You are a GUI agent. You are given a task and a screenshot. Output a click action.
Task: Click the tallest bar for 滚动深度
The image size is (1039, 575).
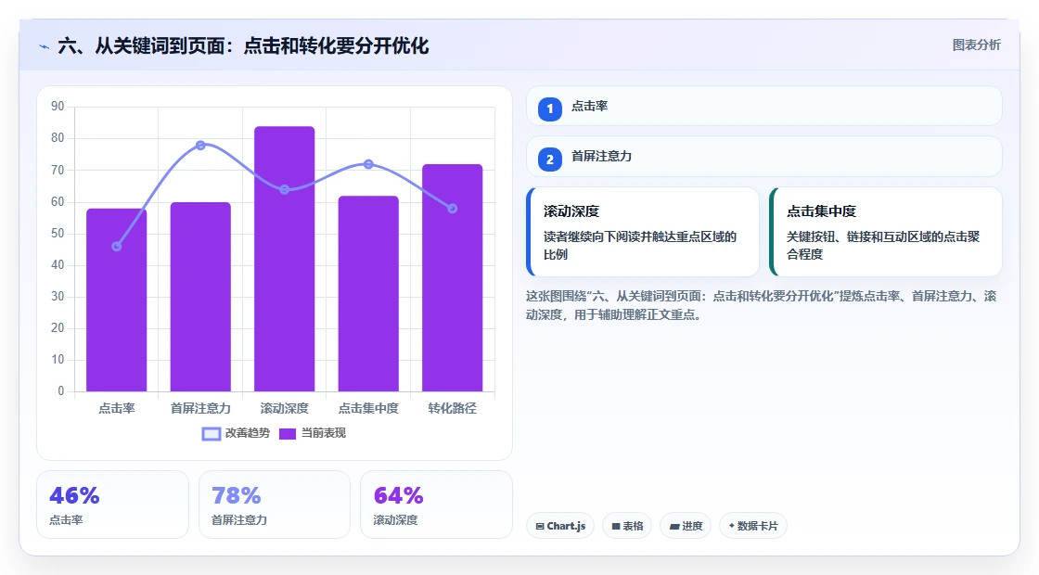point(284,259)
